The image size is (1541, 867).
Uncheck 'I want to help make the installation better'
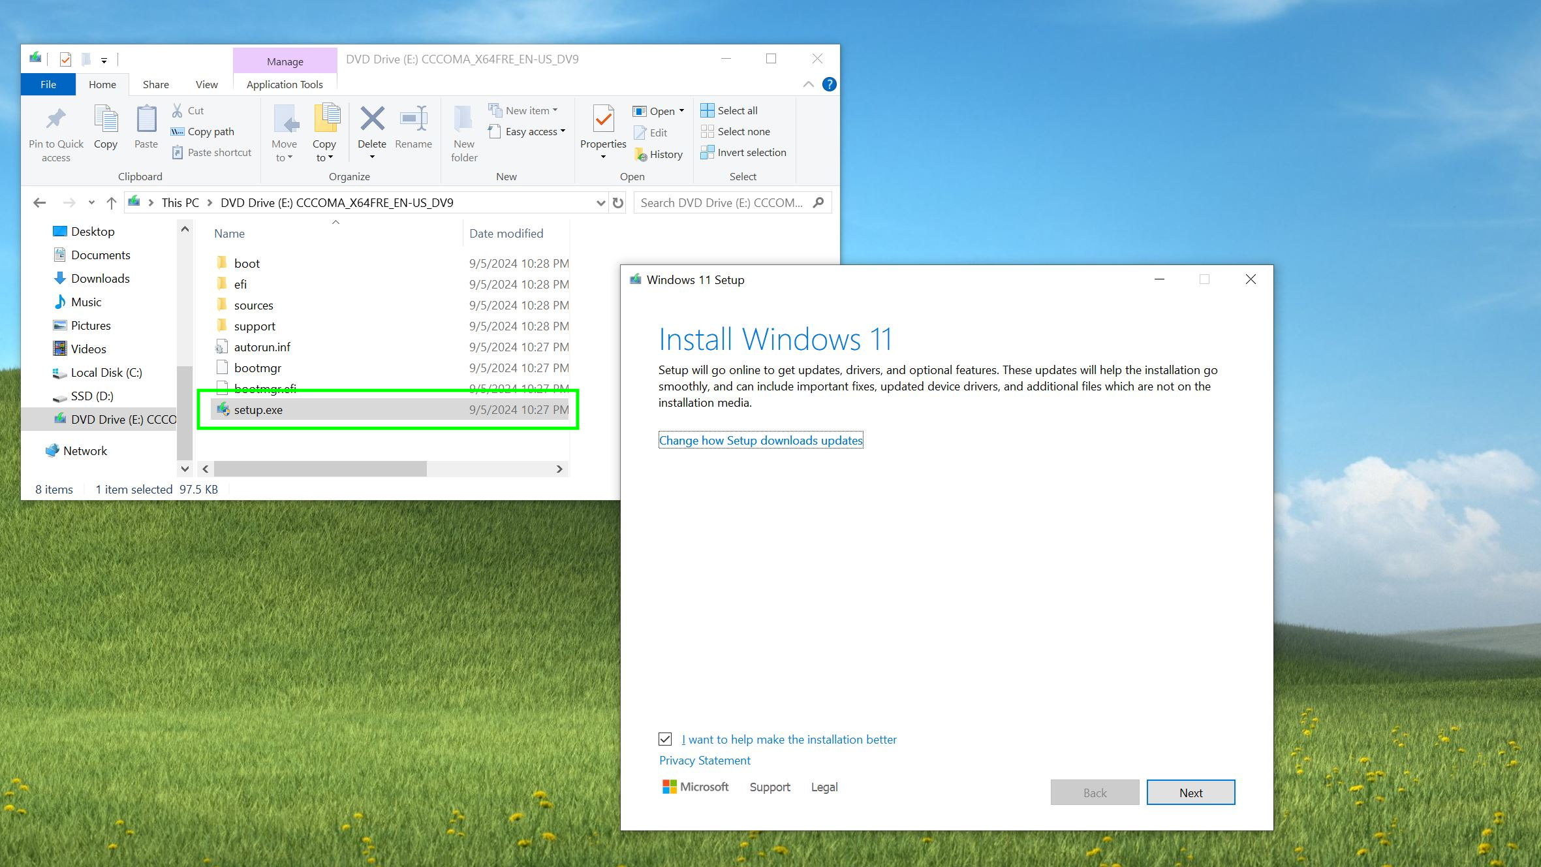point(665,739)
